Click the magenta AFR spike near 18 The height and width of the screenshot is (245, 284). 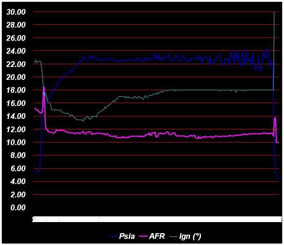click(44, 91)
